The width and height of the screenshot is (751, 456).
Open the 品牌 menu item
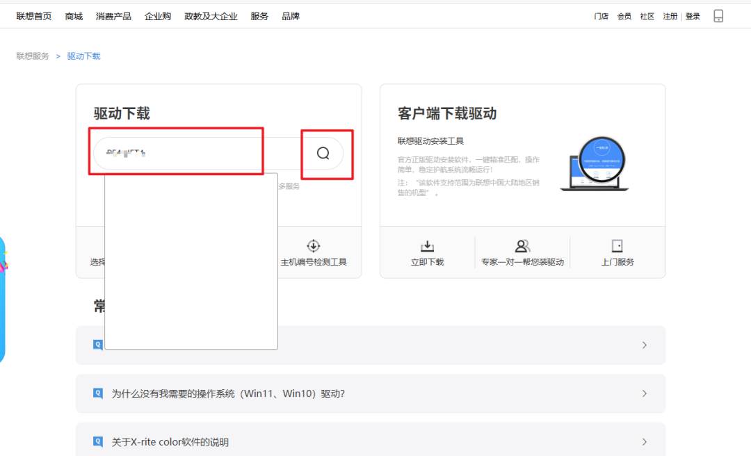pos(291,16)
